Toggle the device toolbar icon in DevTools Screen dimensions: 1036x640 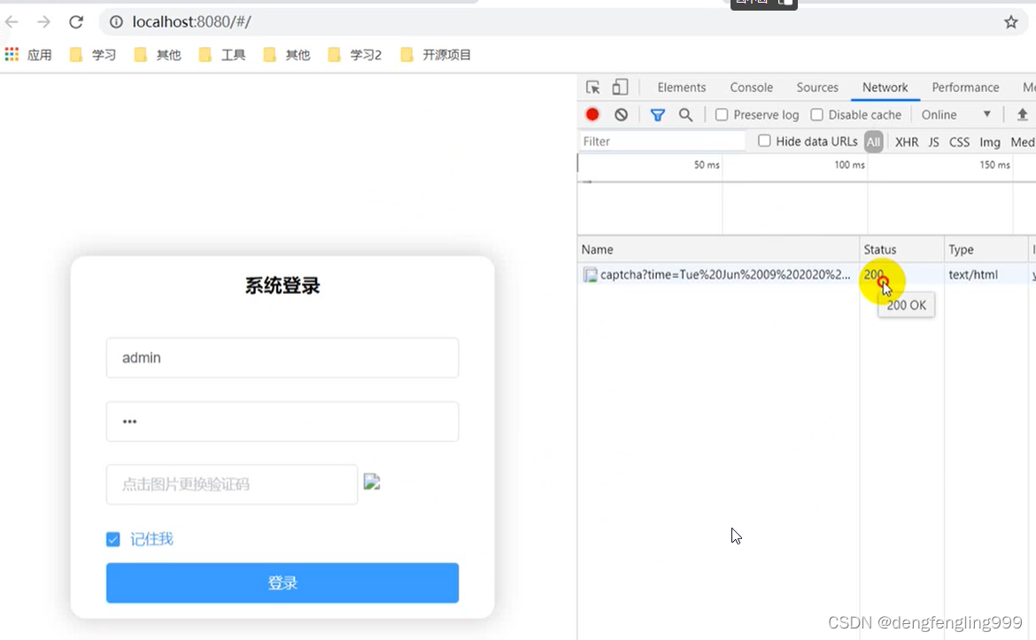[620, 87]
